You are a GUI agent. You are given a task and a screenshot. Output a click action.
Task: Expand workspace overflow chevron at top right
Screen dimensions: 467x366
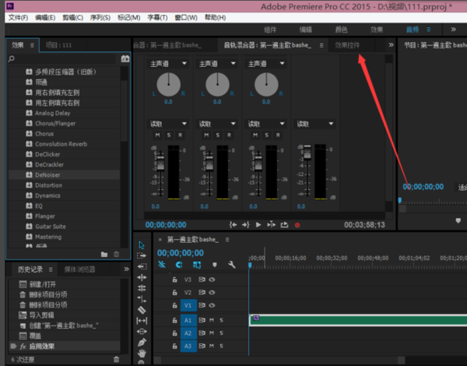pos(453,30)
